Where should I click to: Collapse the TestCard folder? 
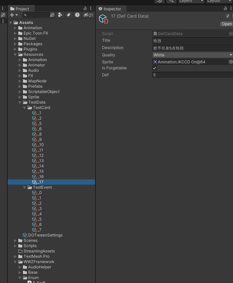(x=25, y=108)
